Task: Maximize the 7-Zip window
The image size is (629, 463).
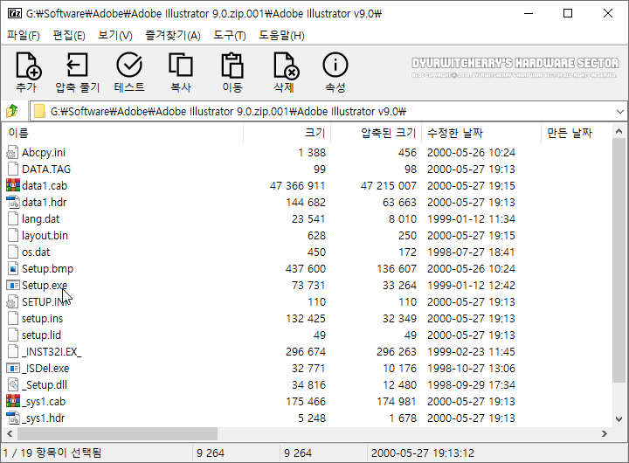Action: coord(568,13)
